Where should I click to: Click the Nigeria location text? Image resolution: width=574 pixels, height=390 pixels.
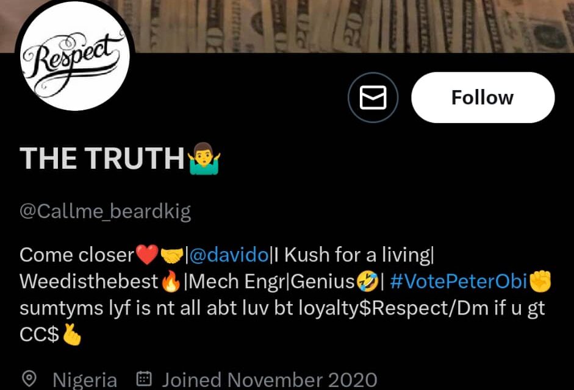[85, 380]
